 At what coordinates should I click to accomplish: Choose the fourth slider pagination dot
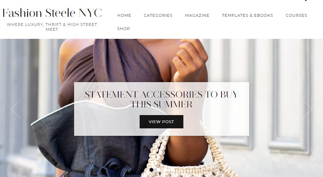point(172,170)
